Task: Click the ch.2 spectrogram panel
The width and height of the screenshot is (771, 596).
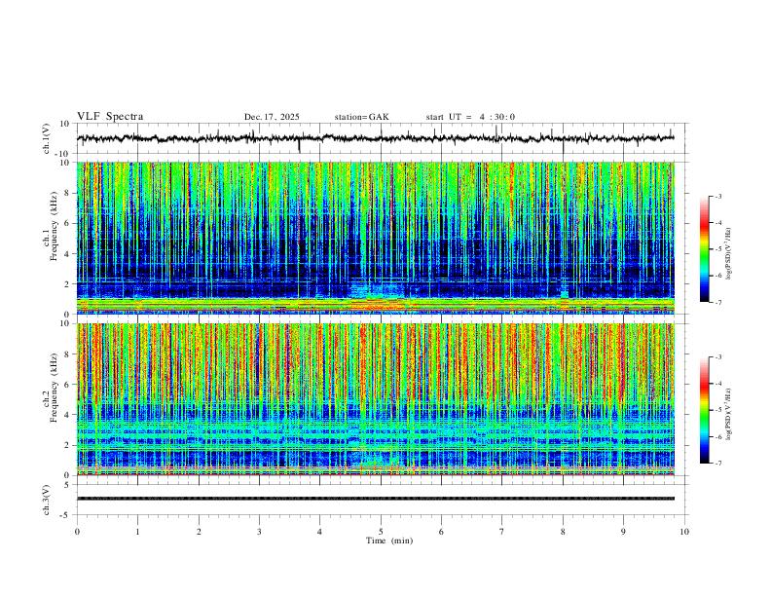Action: coord(376,399)
